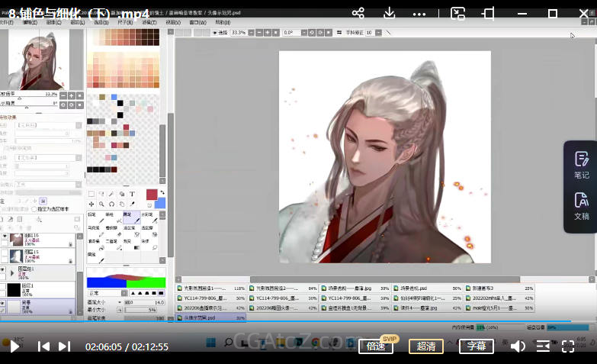Click the share icon in the player header
This screenshot has width=597, height=364.
pos(358,13)
